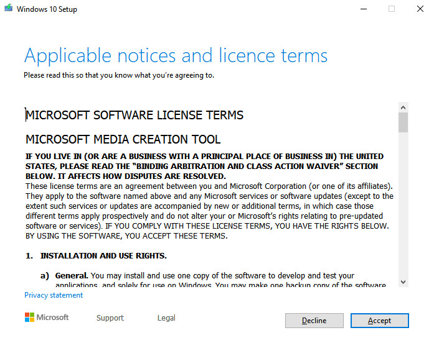
Task: Click the Microsoft logo in footer
Action: [47, 318]
